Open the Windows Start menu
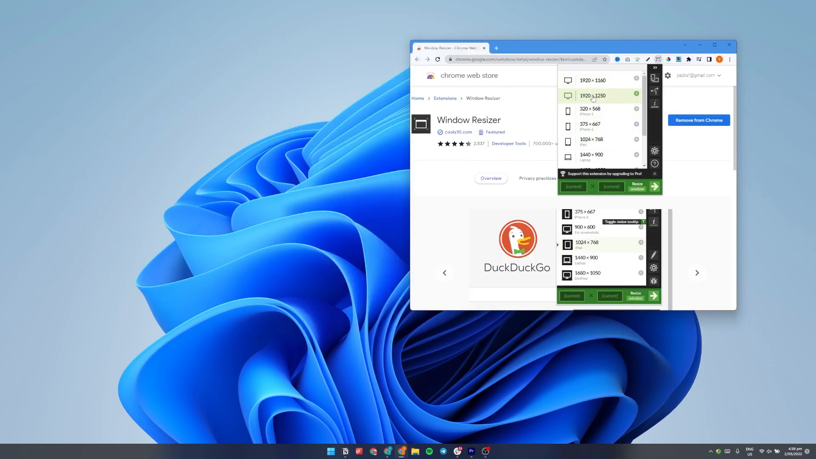816x459 pixels. tap(331, 451)
